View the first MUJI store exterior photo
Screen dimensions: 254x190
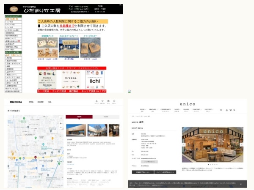[76, 130]
